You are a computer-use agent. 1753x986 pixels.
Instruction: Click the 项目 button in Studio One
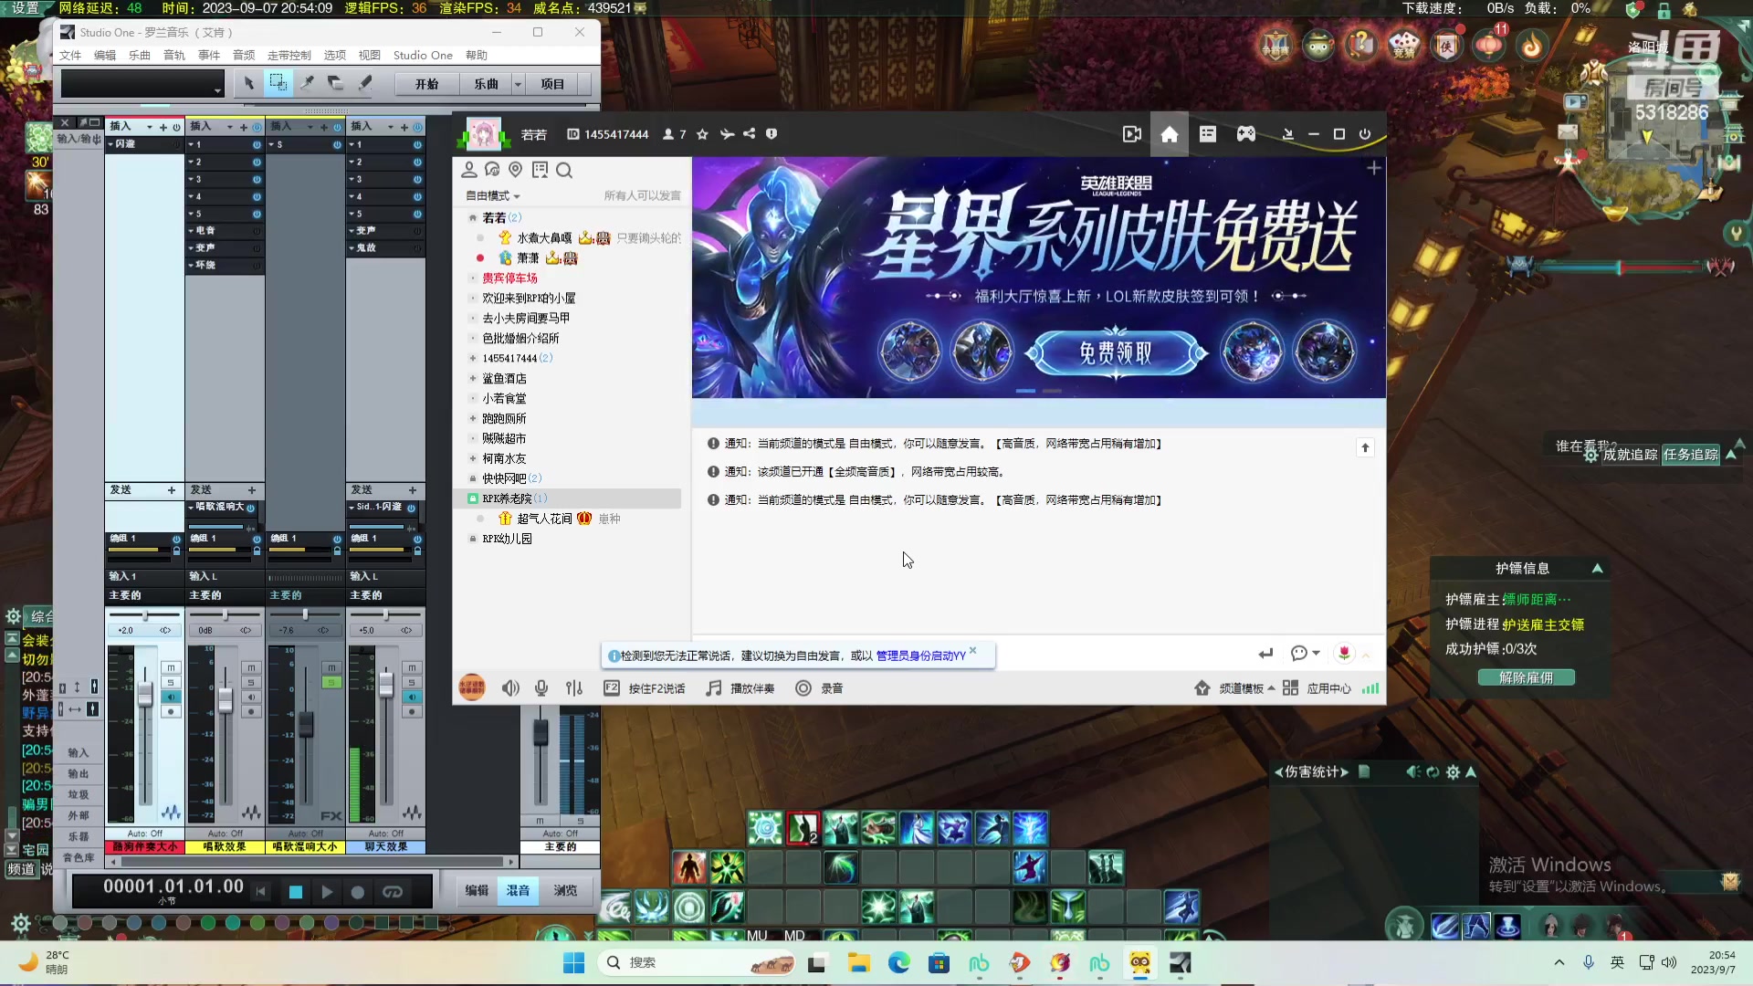[x=552, y=84]
